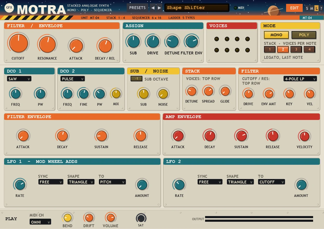The width and height of the screenshot is (324, 229).
Task: Click DCO 1 PW knob
Action: pos(40,94)
